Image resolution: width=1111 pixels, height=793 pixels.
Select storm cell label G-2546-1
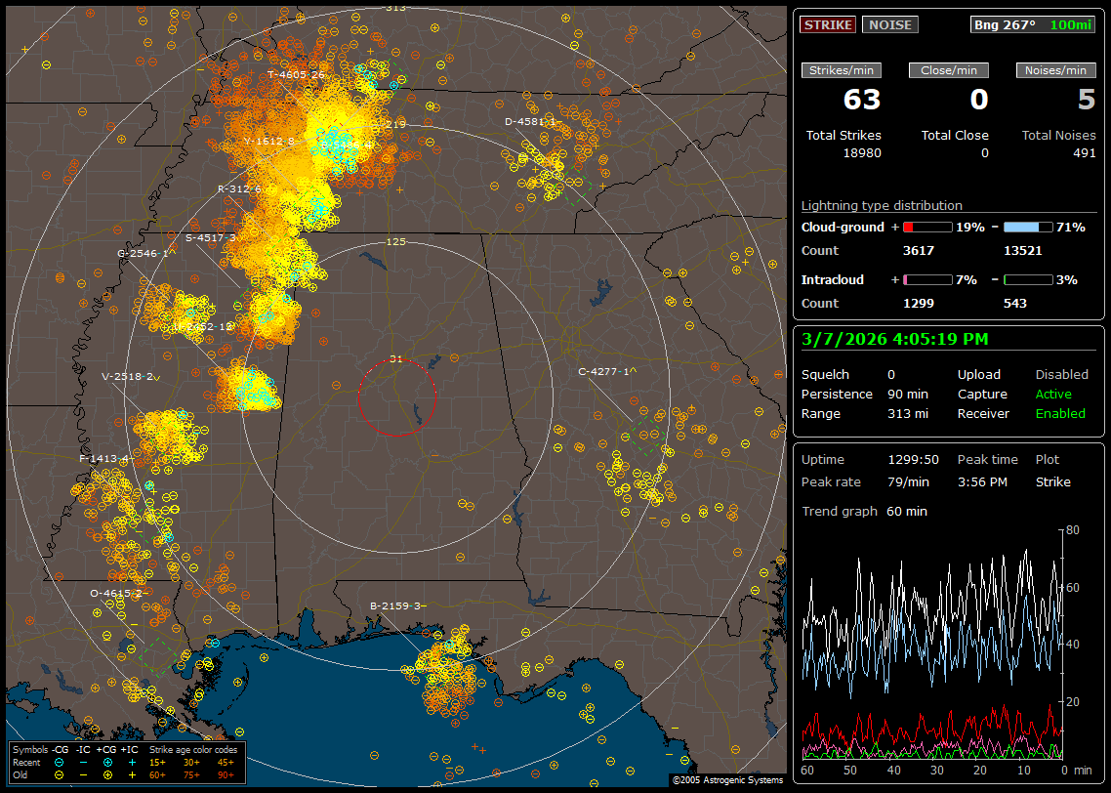click(142, 253)
